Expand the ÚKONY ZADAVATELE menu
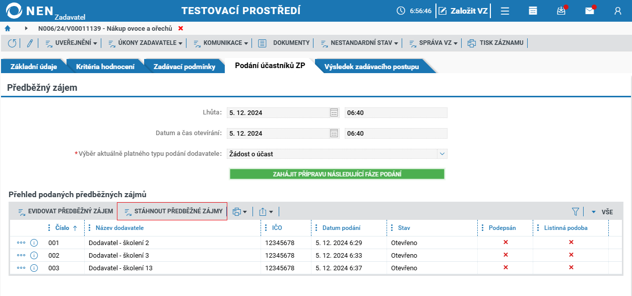632x296 pixels. tap(146, 43)
